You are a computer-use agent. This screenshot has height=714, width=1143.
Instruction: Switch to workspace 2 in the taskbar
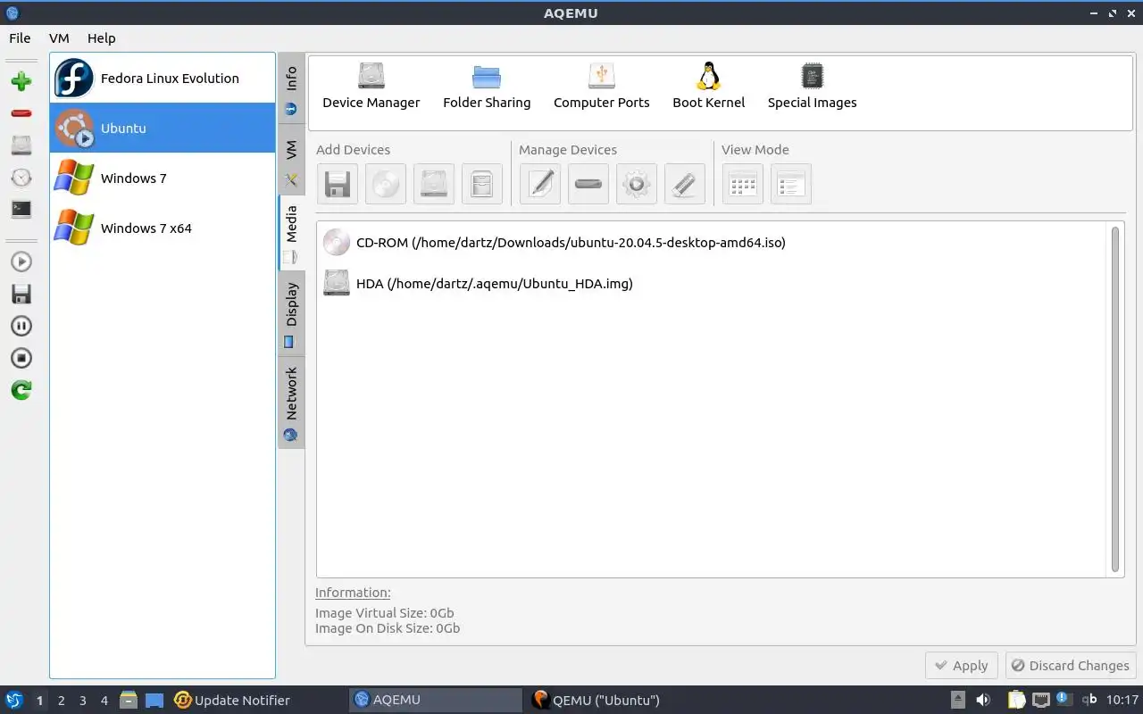(61, 701)
